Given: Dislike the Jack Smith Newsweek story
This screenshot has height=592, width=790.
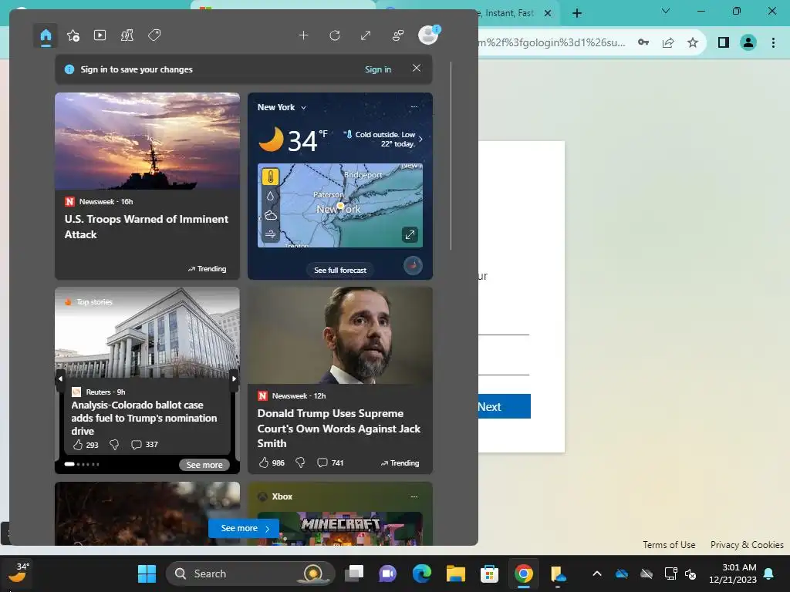Looking at the screenshot, I should pyautogui.click(x=300, y=462).
